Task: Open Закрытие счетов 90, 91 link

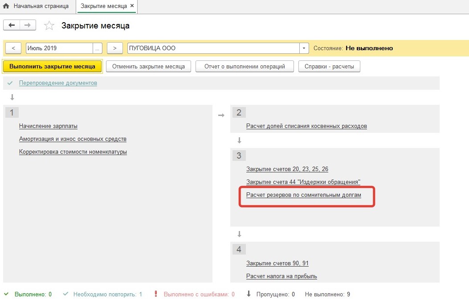Action: click(277, 263)
